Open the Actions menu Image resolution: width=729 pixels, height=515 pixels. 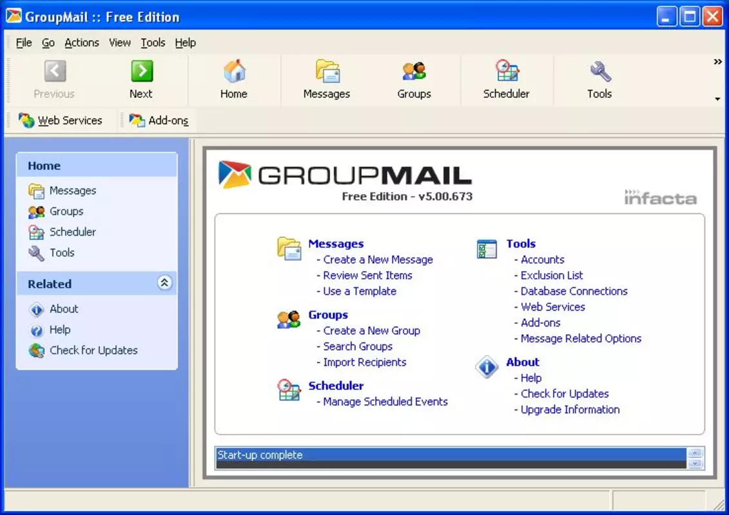pyautogui.click(x=82, y=42)
